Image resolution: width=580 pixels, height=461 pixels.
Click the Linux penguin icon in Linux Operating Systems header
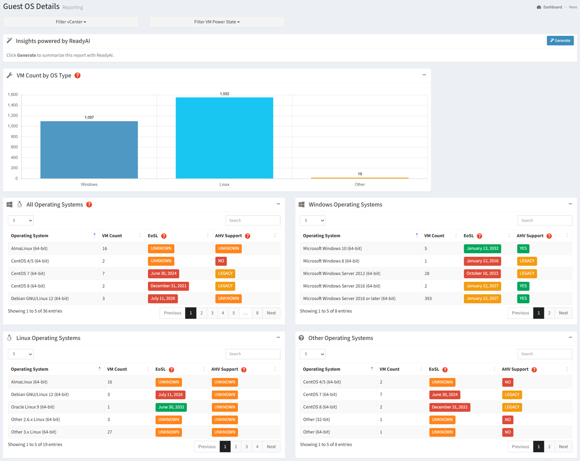pos(10,338)
